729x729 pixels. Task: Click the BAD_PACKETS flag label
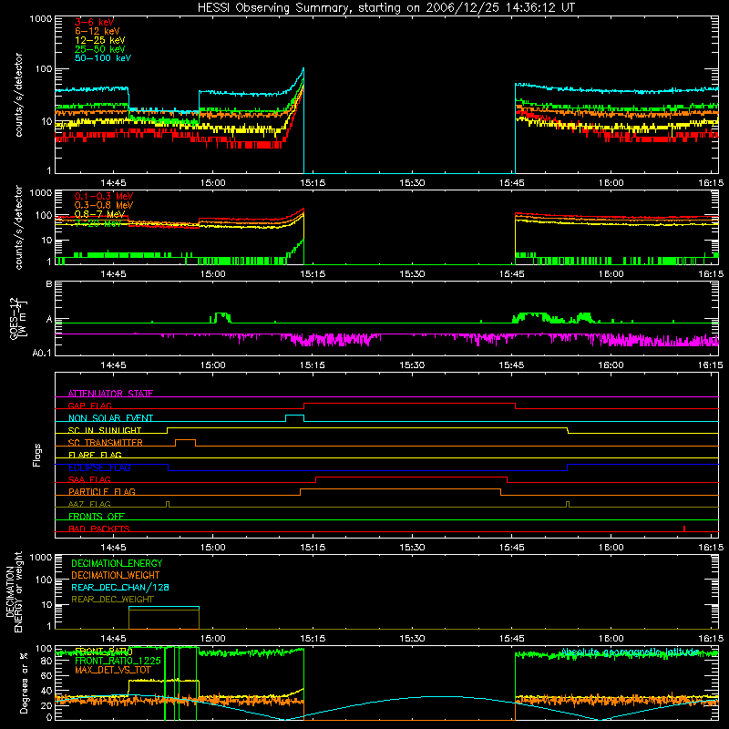[x=99, y=529]
